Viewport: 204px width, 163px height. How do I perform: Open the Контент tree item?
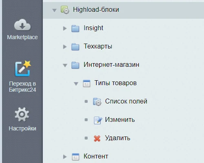96,156
